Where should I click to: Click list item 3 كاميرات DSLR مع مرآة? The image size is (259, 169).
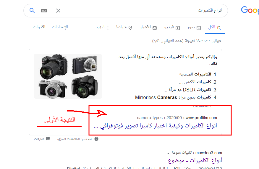[x=190, y=90]
